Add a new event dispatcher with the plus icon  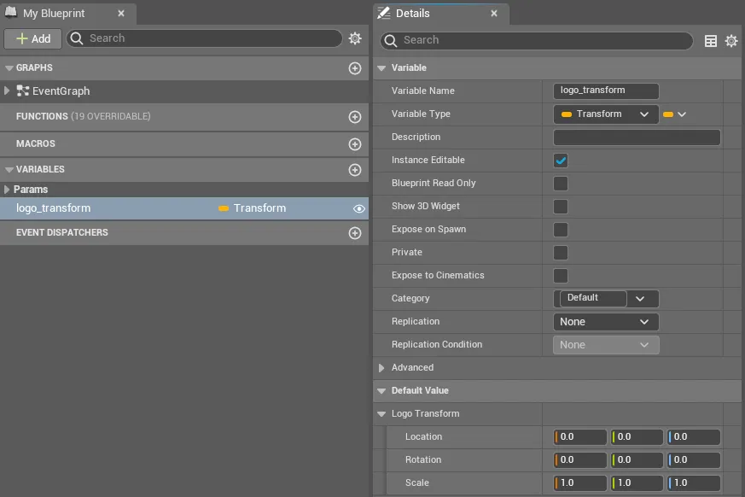click(x=355, y=233)
